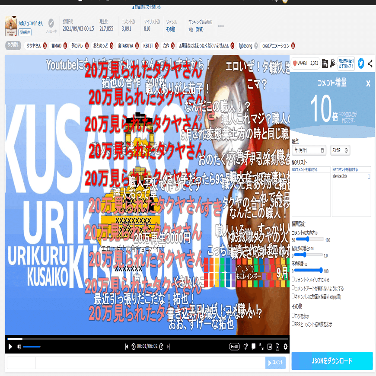
Task: Click question-mark icon beside lgbtsong tag
Action: coord(256,46)
